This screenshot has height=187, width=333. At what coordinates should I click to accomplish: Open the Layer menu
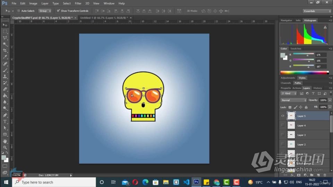45,3
